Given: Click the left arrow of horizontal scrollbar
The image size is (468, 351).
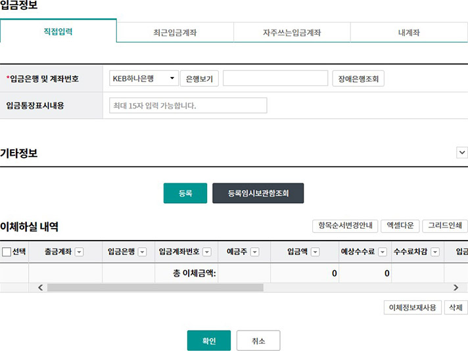Looking at the screenshot, I should (x=41, y=288).
